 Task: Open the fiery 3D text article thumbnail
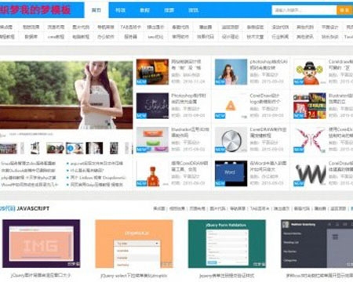pyautogui.click(x=152, y=71)
